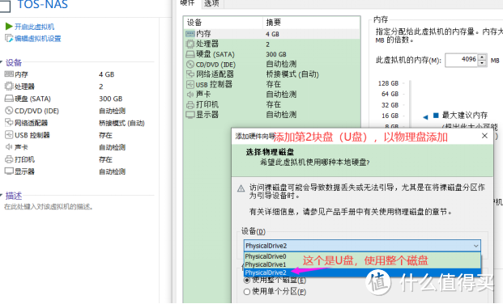Open the 开启此虚拟机 link
This screenshot has height=304, width=503.
[34, 27]
